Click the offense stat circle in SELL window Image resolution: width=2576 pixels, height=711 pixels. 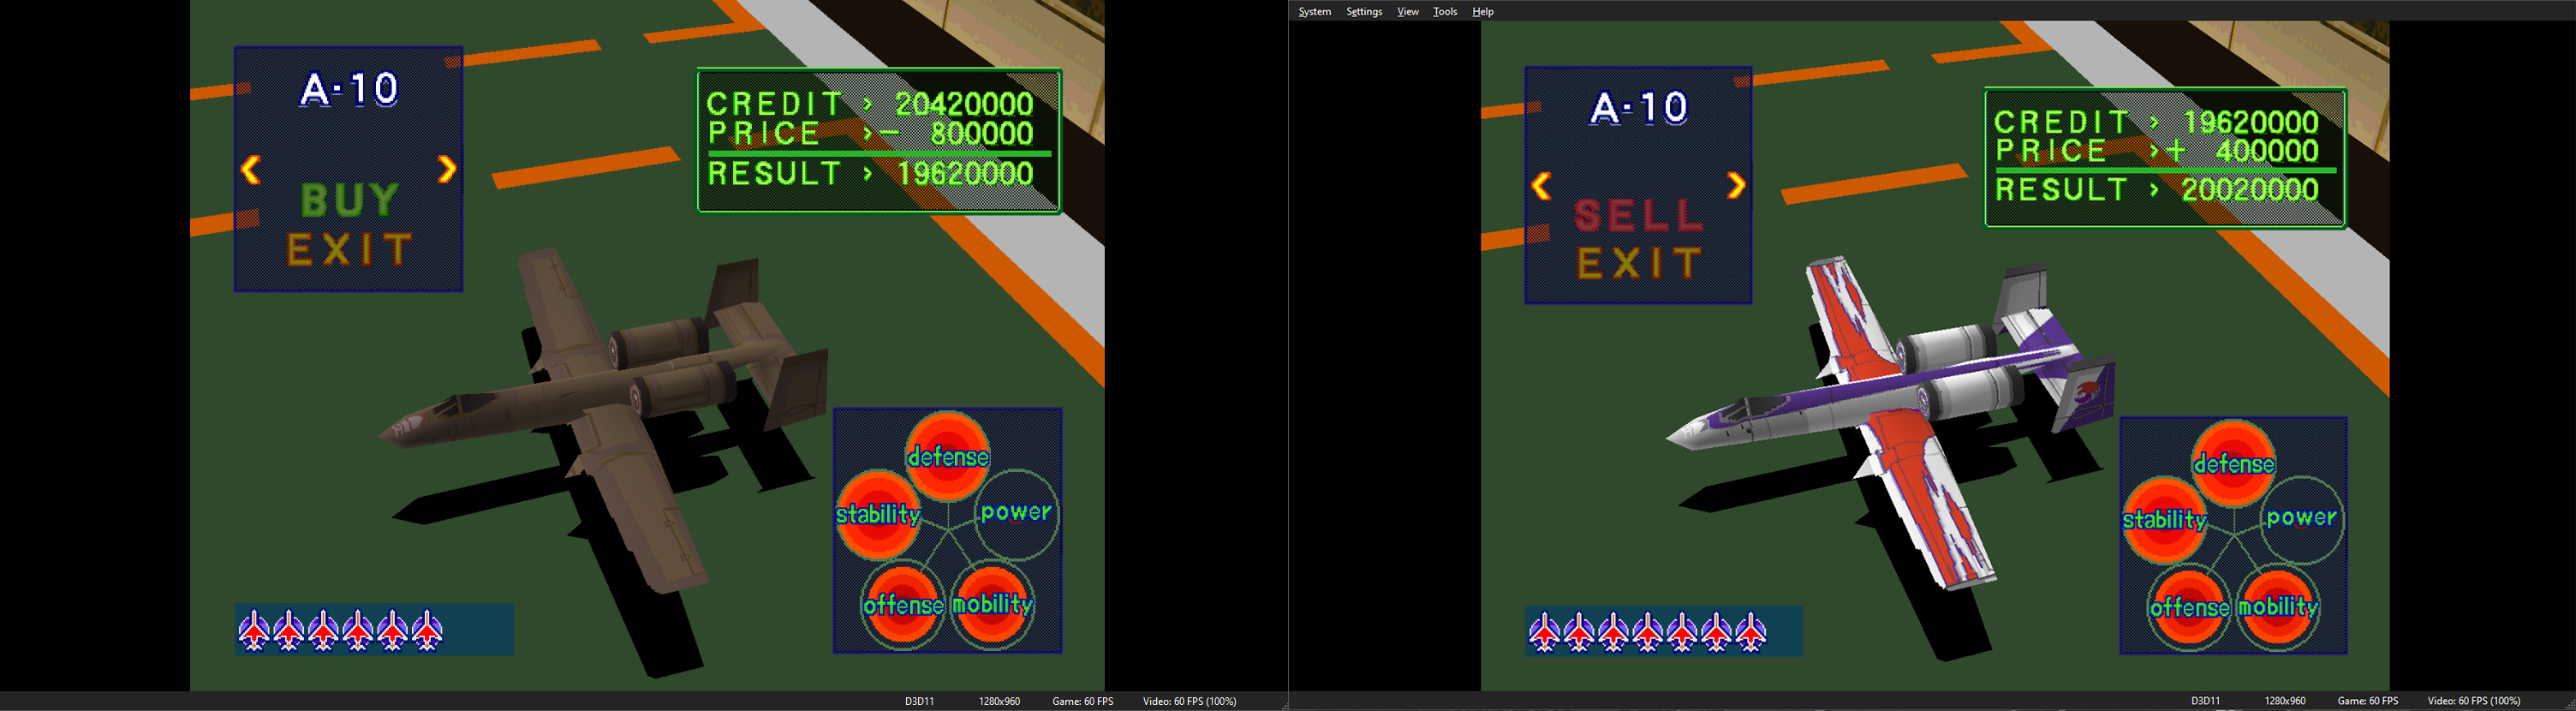[x=2190, y=607]
